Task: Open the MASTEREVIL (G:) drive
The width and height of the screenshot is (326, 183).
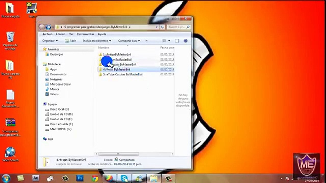Action: [x=61, y=129]
